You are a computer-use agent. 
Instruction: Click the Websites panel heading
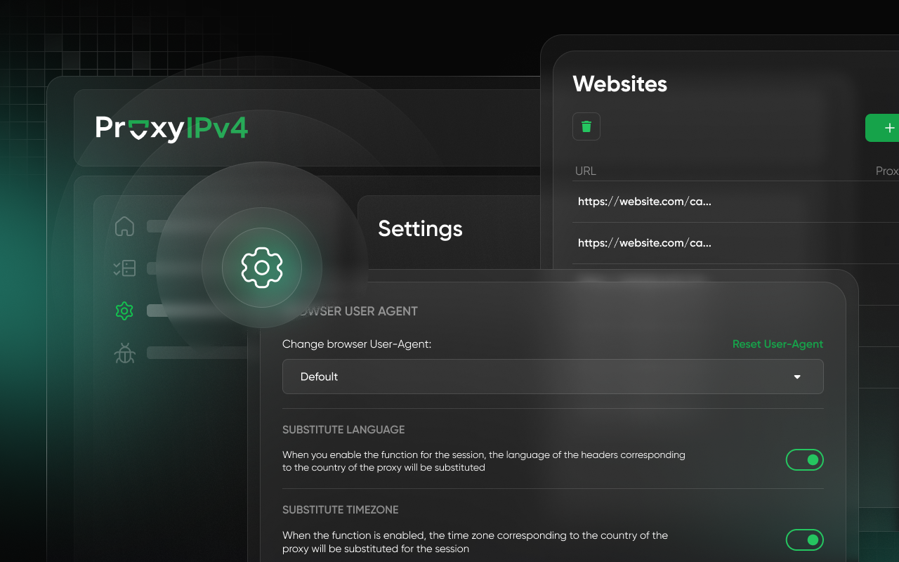point(620,84)
